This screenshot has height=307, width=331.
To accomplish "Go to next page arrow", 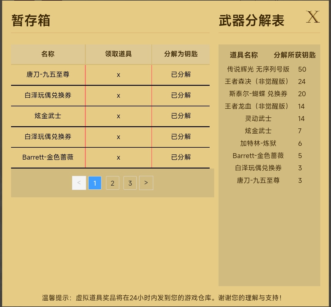I will point(146,183).
